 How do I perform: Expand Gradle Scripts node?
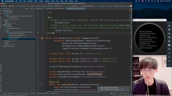pyautogui.click(x=3, y=46)
